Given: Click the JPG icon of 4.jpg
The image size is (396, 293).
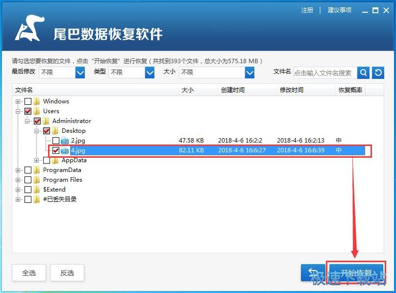Looking at the screenshot, I should 65,150.
